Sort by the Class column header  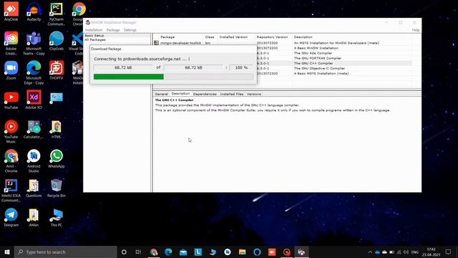[210, 37]
